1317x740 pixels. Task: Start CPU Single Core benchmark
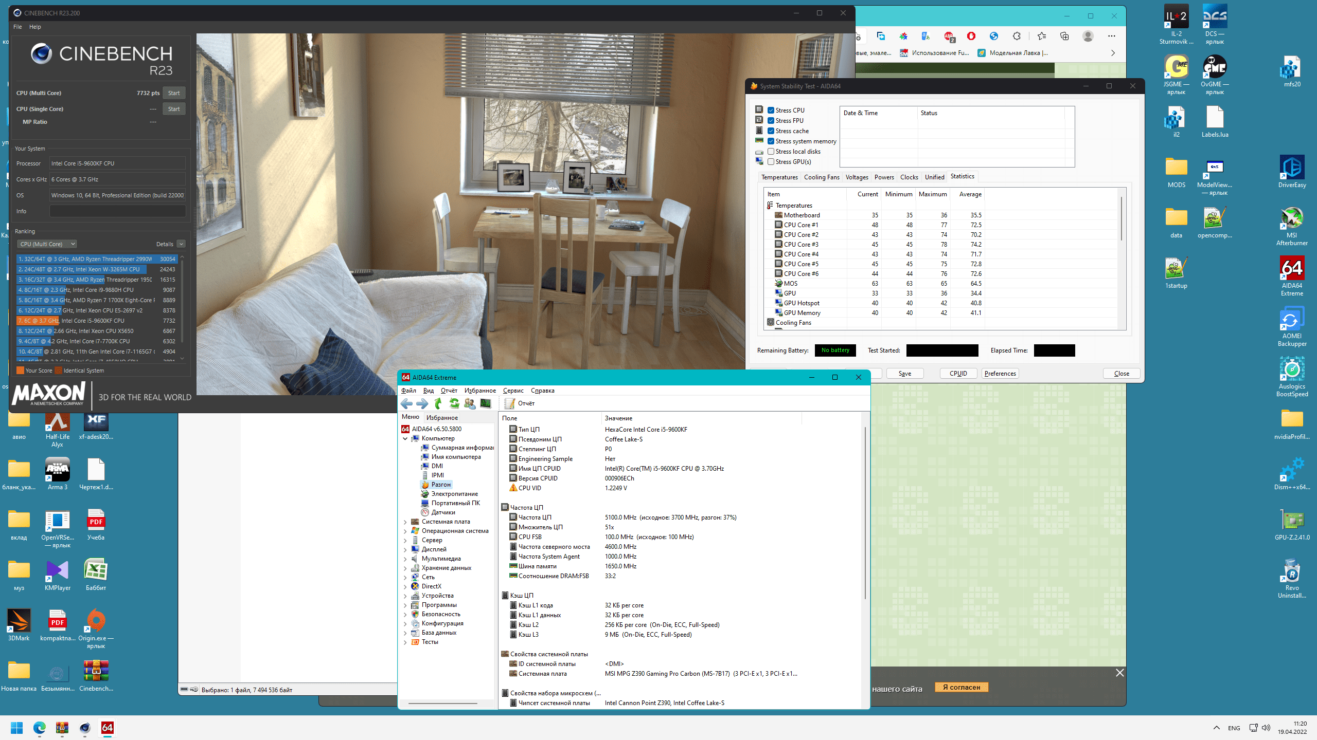click(174, 109)
